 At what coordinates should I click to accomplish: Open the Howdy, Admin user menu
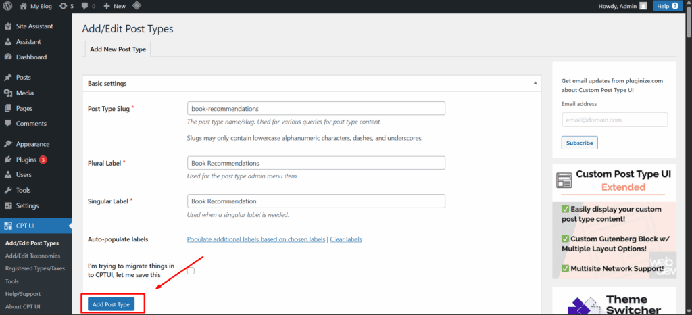[x=622, y=6]
